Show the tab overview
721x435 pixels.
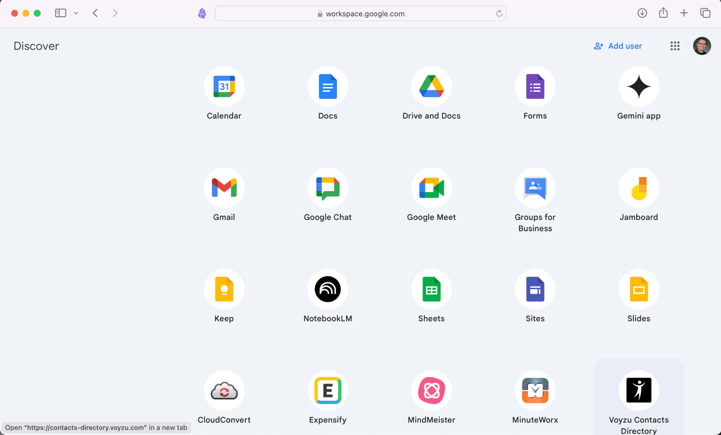705,13
